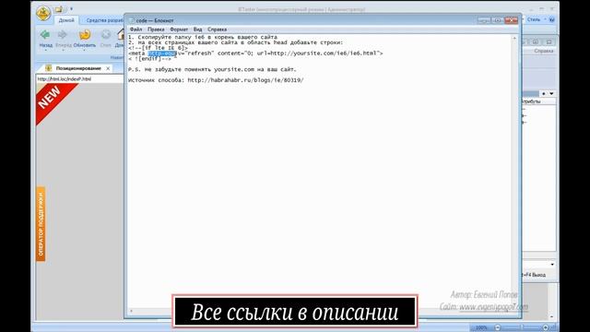Open the Стиль dropdown in IETester
This screenshot has height=332, width=590.
click(537, 19)
